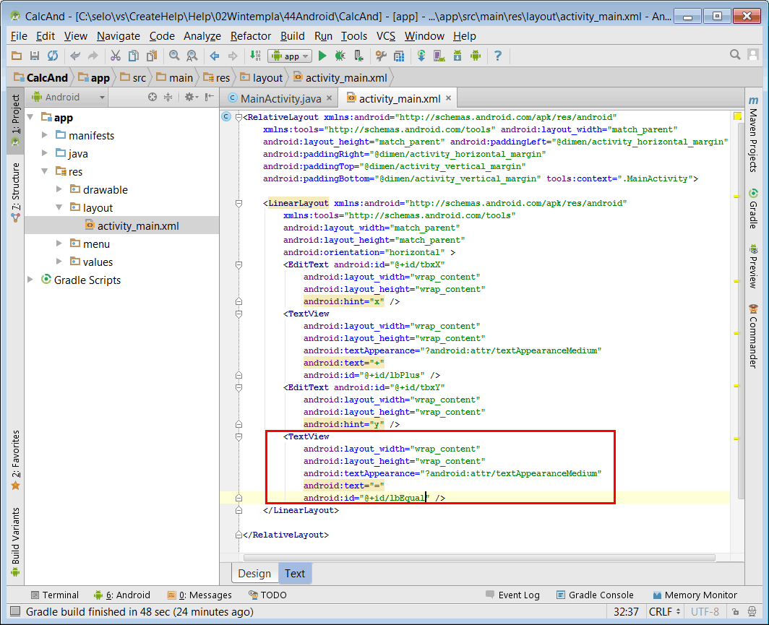769x625 pixels.
Task: Click the Debug bug icon
Action: (x=340, y=56)
